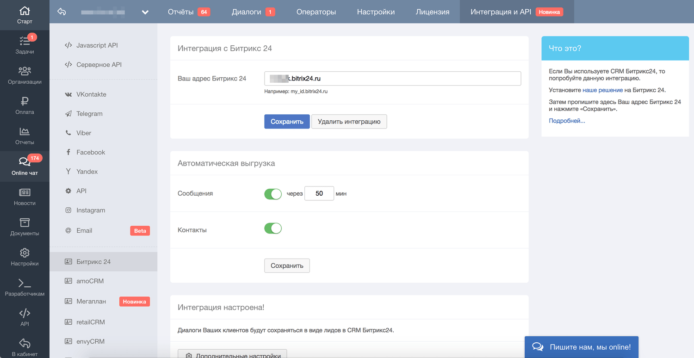Open the Интеграция и API tab
This screenshot has width=694, height=358.
pyautogui.click(x=517, y=12)
